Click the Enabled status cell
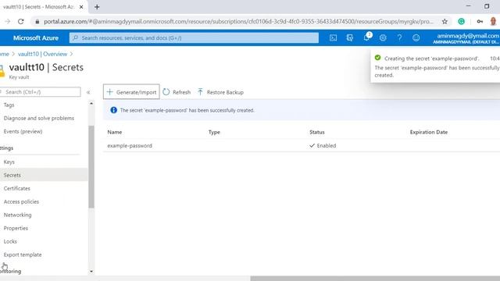Viewport: 500px width, 281px height. click(x=323, y=146)
